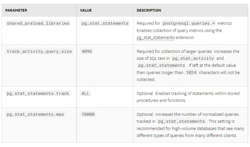The height and width of the screenshot is (147, 250).
Task: Click the PARAMETER column header
Action: tap(16, 10)
